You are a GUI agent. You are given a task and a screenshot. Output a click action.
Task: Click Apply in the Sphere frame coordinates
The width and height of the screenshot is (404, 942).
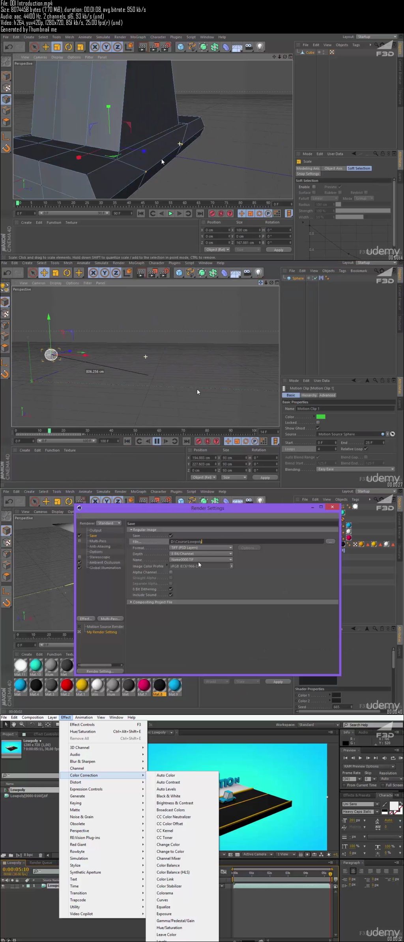[265, 478]
